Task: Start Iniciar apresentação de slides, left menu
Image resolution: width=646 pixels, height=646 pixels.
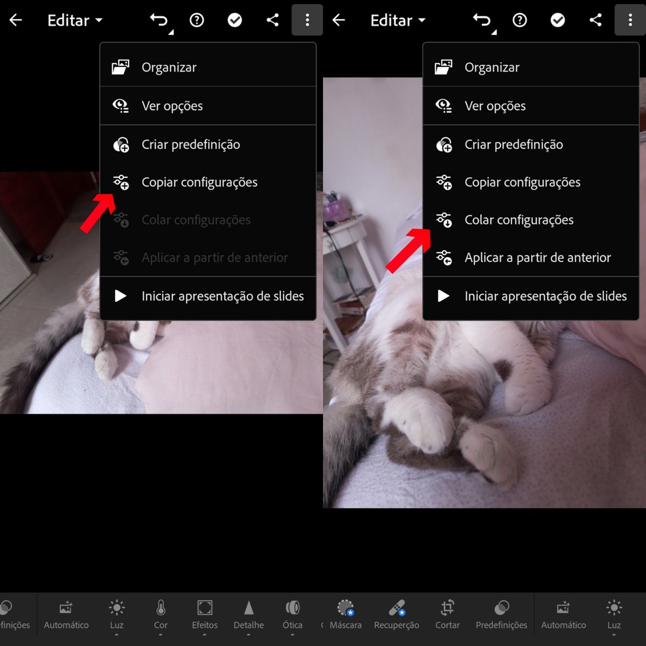Action: point(208,296)
